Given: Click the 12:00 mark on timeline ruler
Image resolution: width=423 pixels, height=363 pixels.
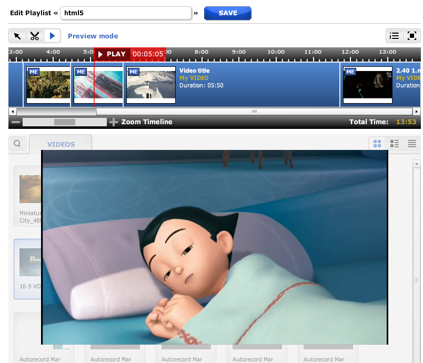Looking at the screenshot, I should coord(350,52).
